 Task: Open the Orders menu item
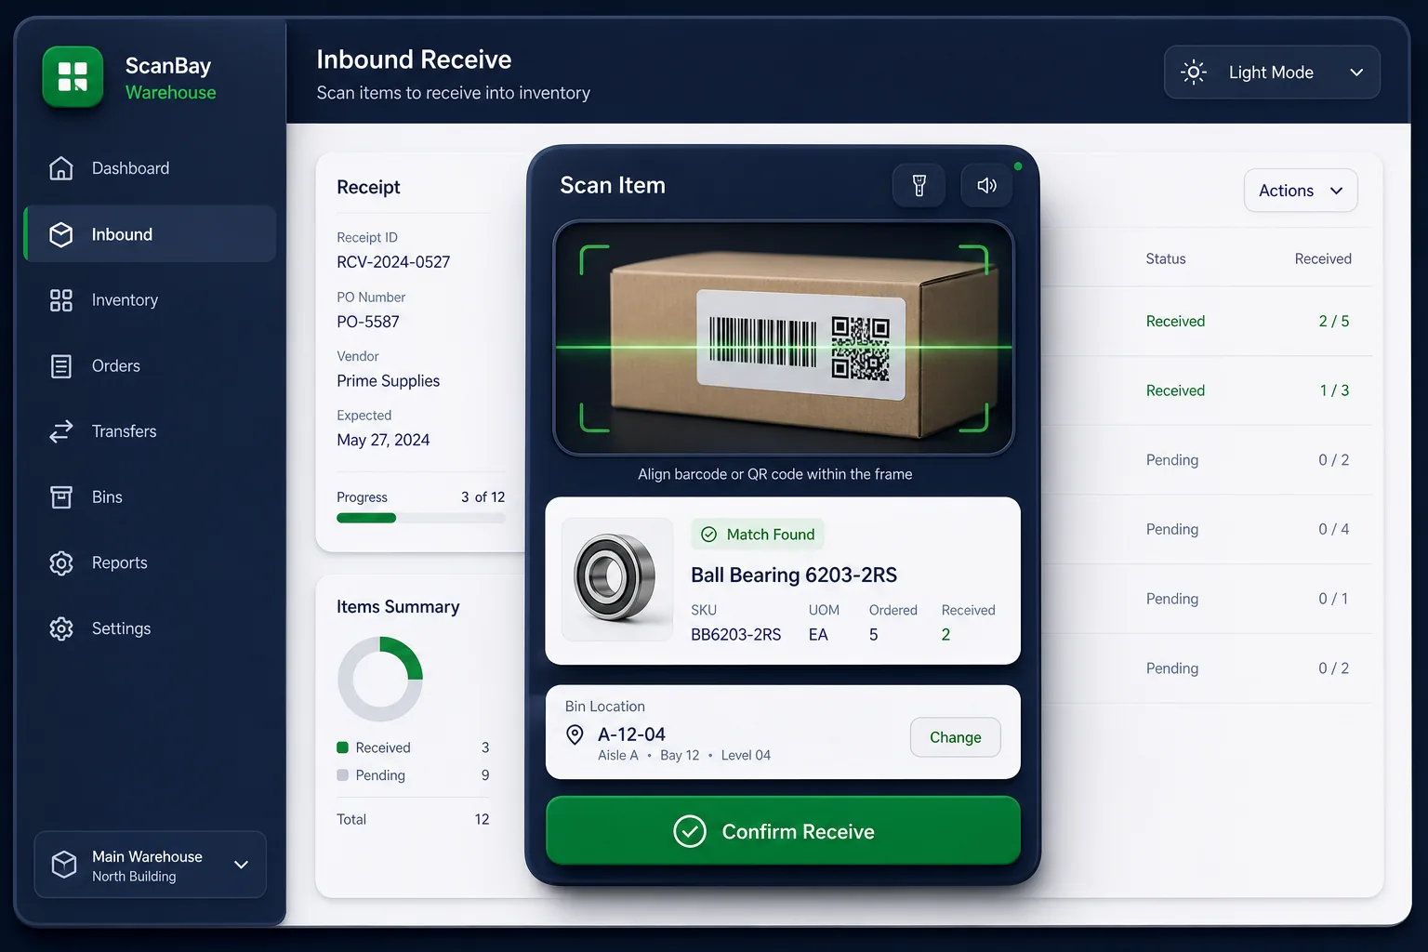[x=151, y=366]
